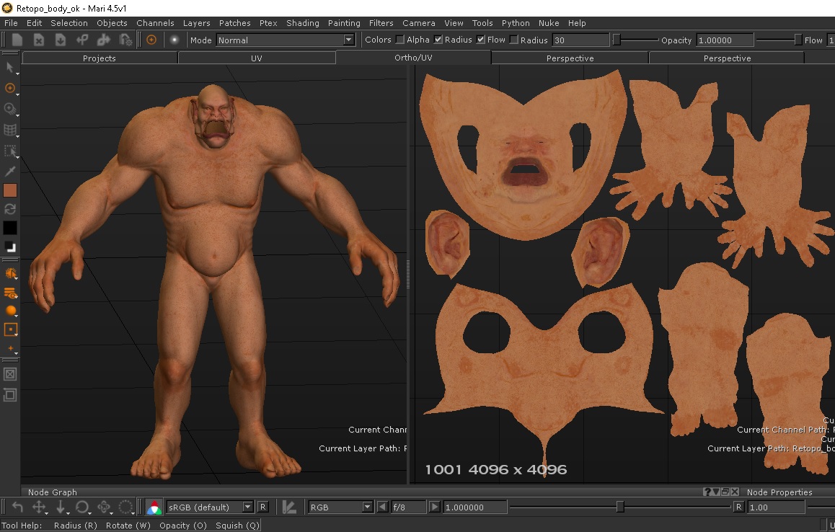Select the Ortho/UV tab

[x=413, y=58]
